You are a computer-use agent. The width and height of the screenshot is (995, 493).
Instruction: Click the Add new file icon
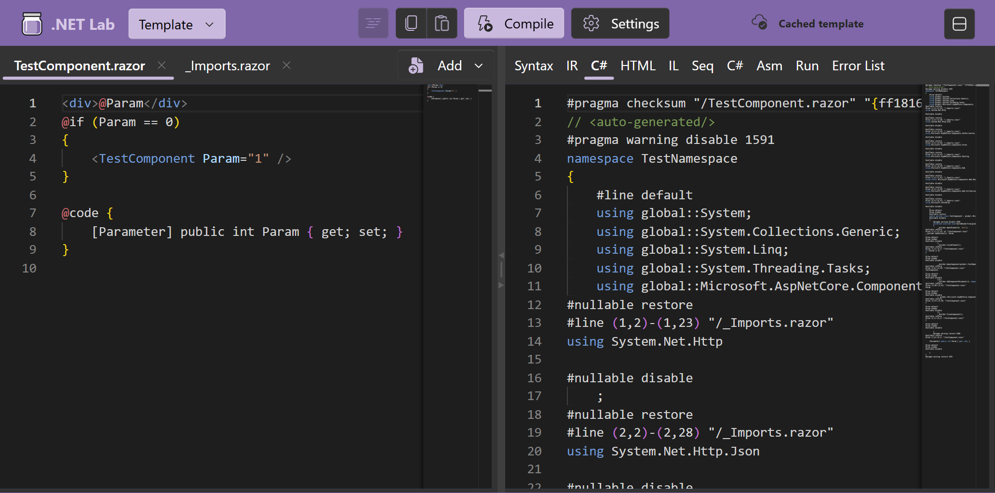(416, 65)
